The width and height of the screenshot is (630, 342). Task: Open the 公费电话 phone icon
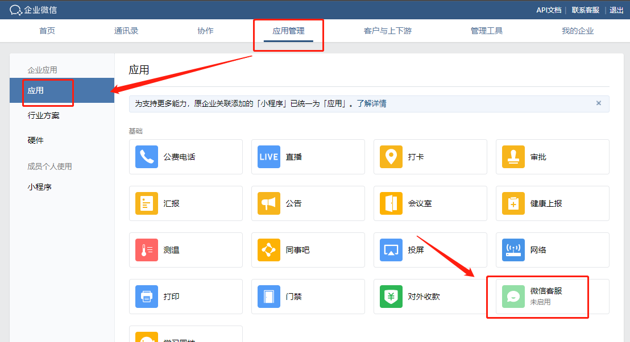(147, 157)
